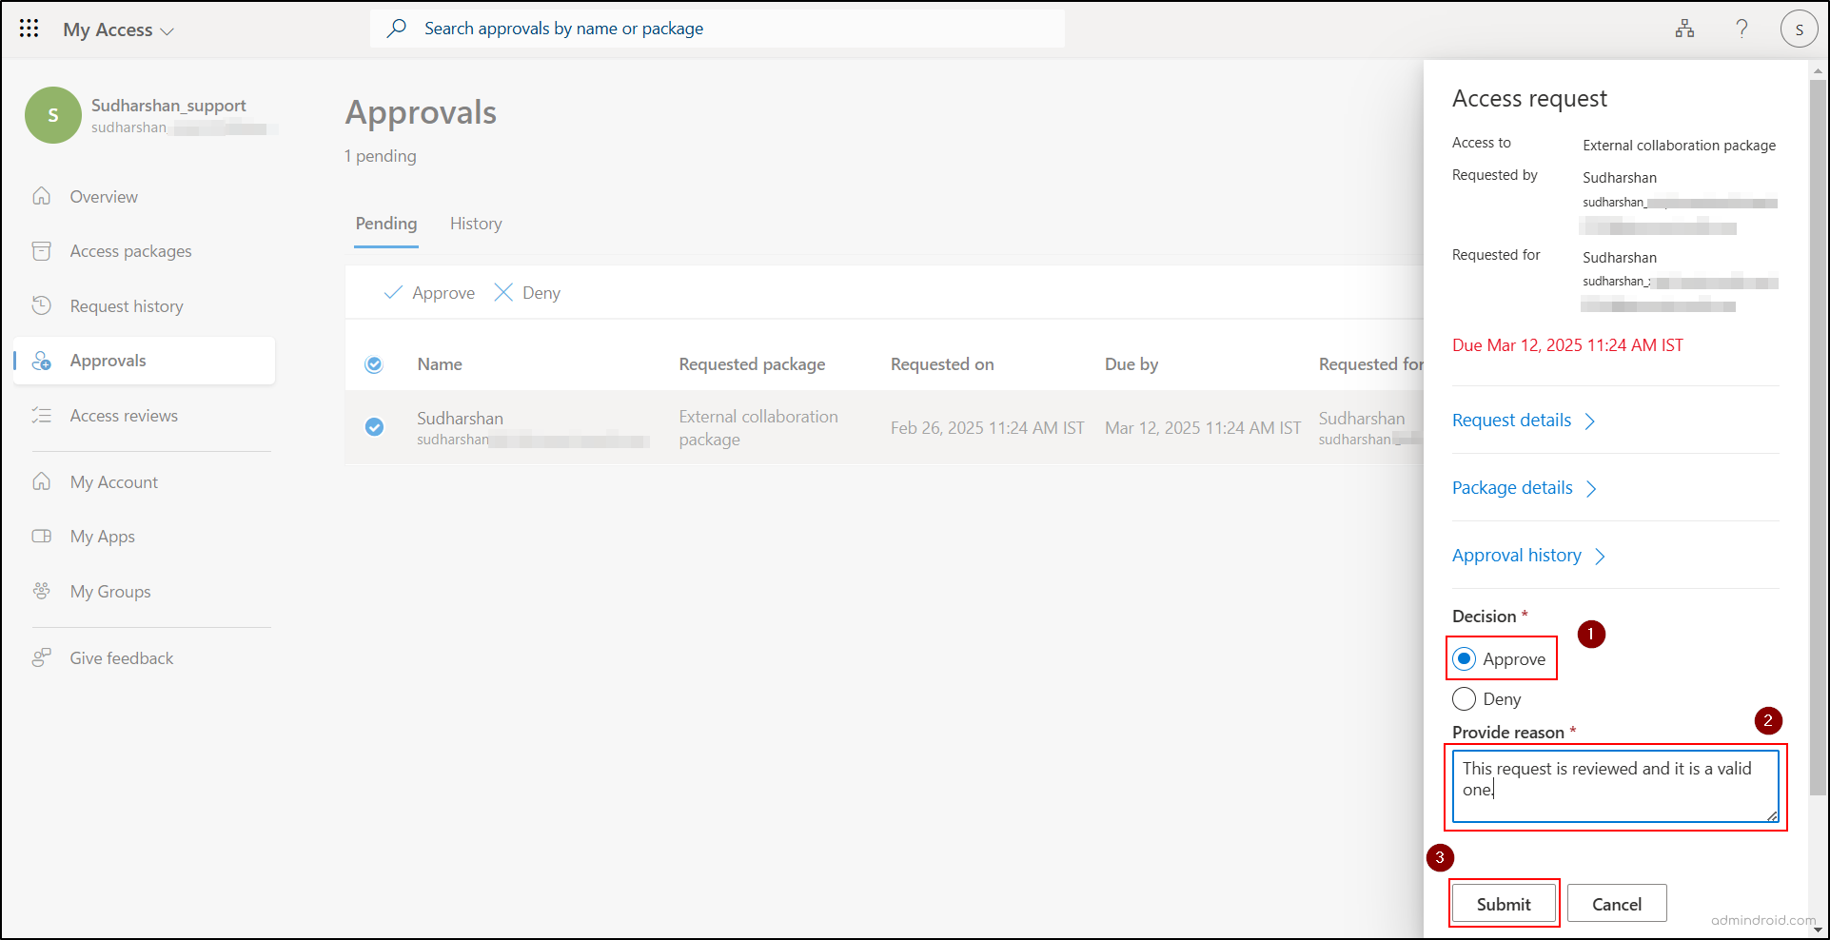Open Access reviews from the sidebar icon
1830x940 pixels.
click(x=42, y=415)
